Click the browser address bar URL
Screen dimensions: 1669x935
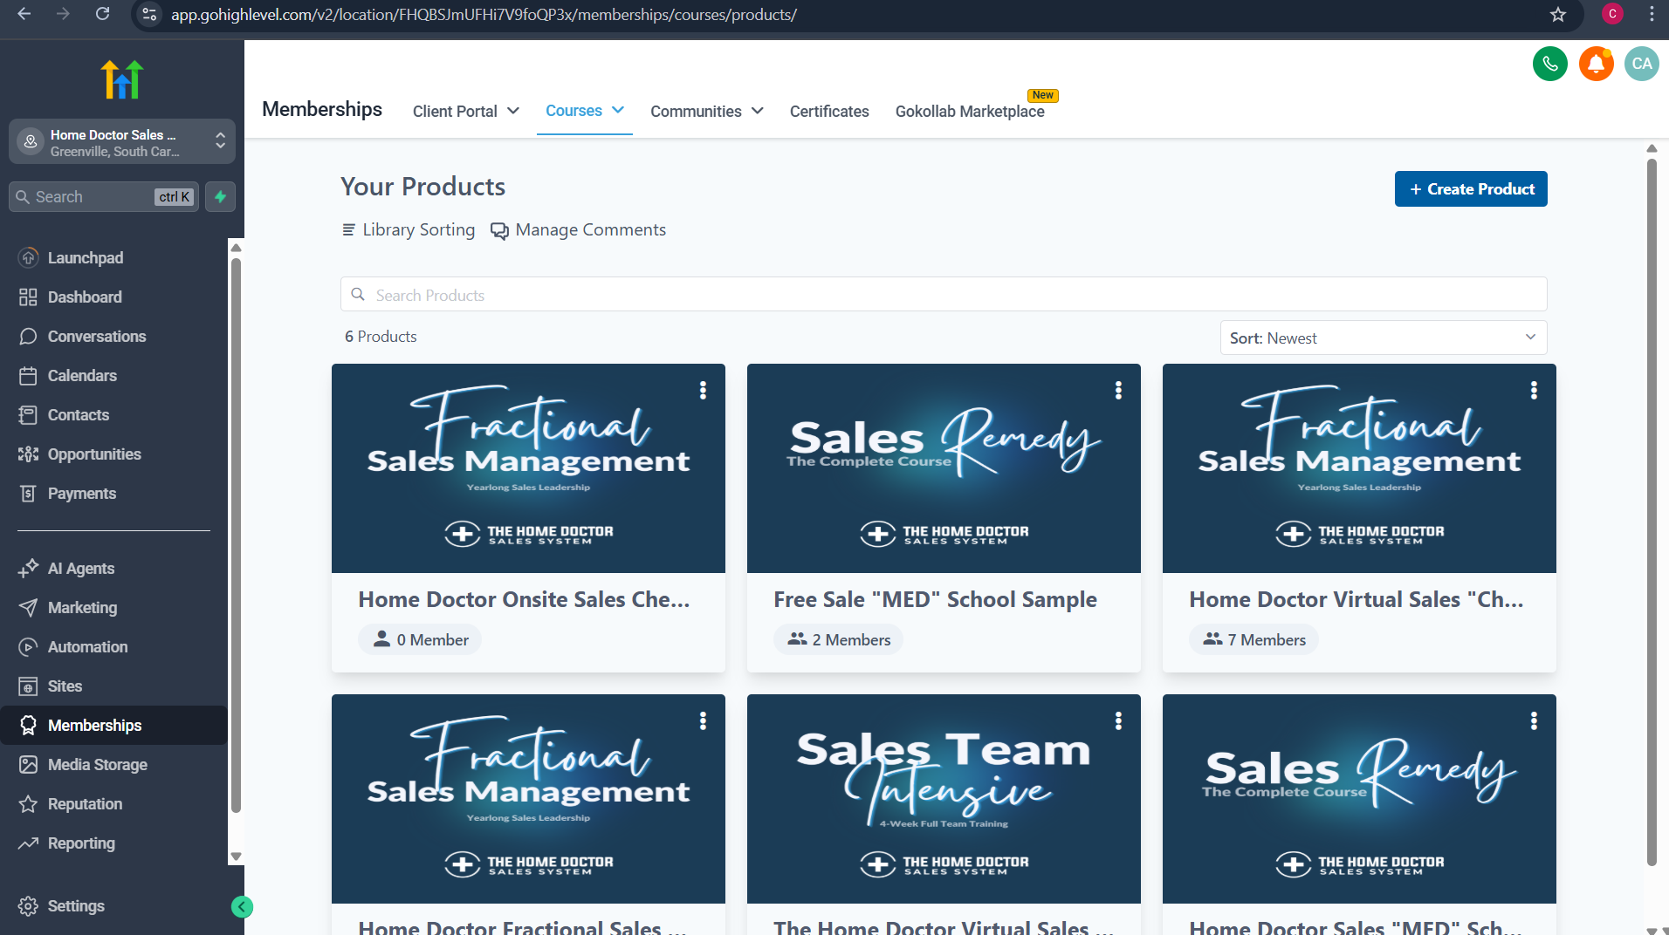pos(484,15)
